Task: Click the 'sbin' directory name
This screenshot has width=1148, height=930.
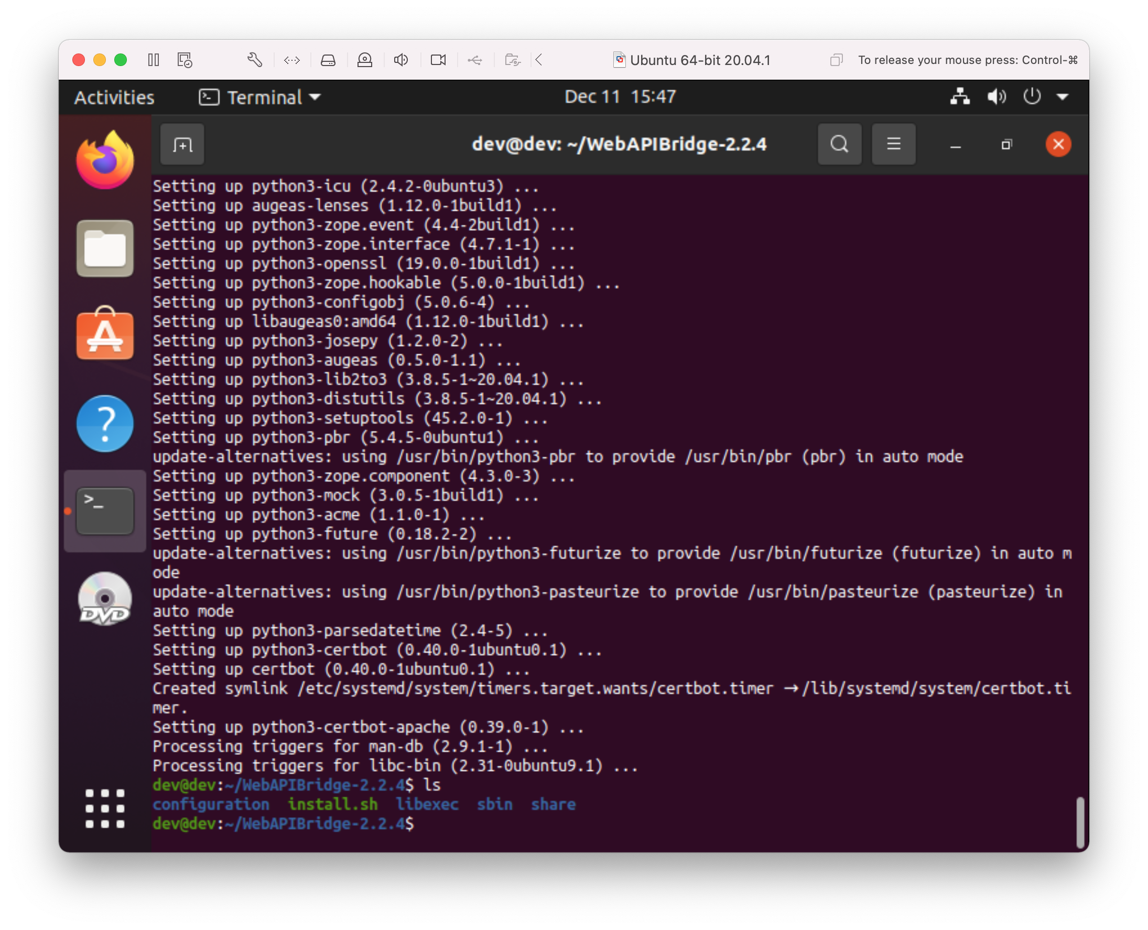Action: pos(494,804)
